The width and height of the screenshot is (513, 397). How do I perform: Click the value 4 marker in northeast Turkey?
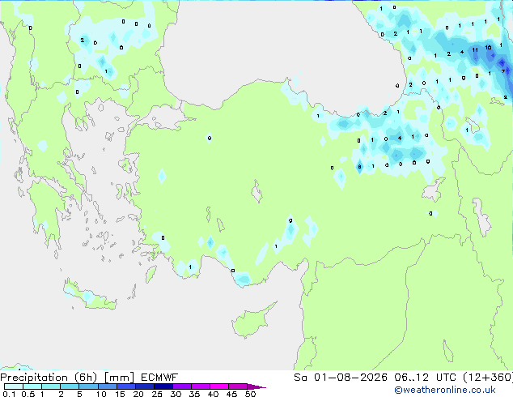pos(400,139)
